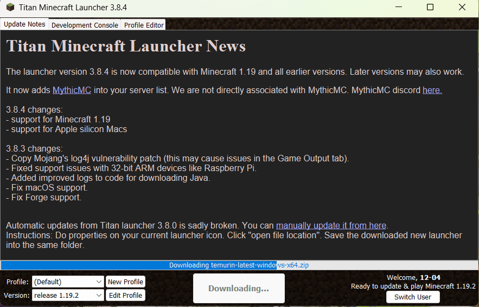Viewport: 479px width, 307px height.
Task: Open the MythicMC link
Action: [x=72, y=90]
